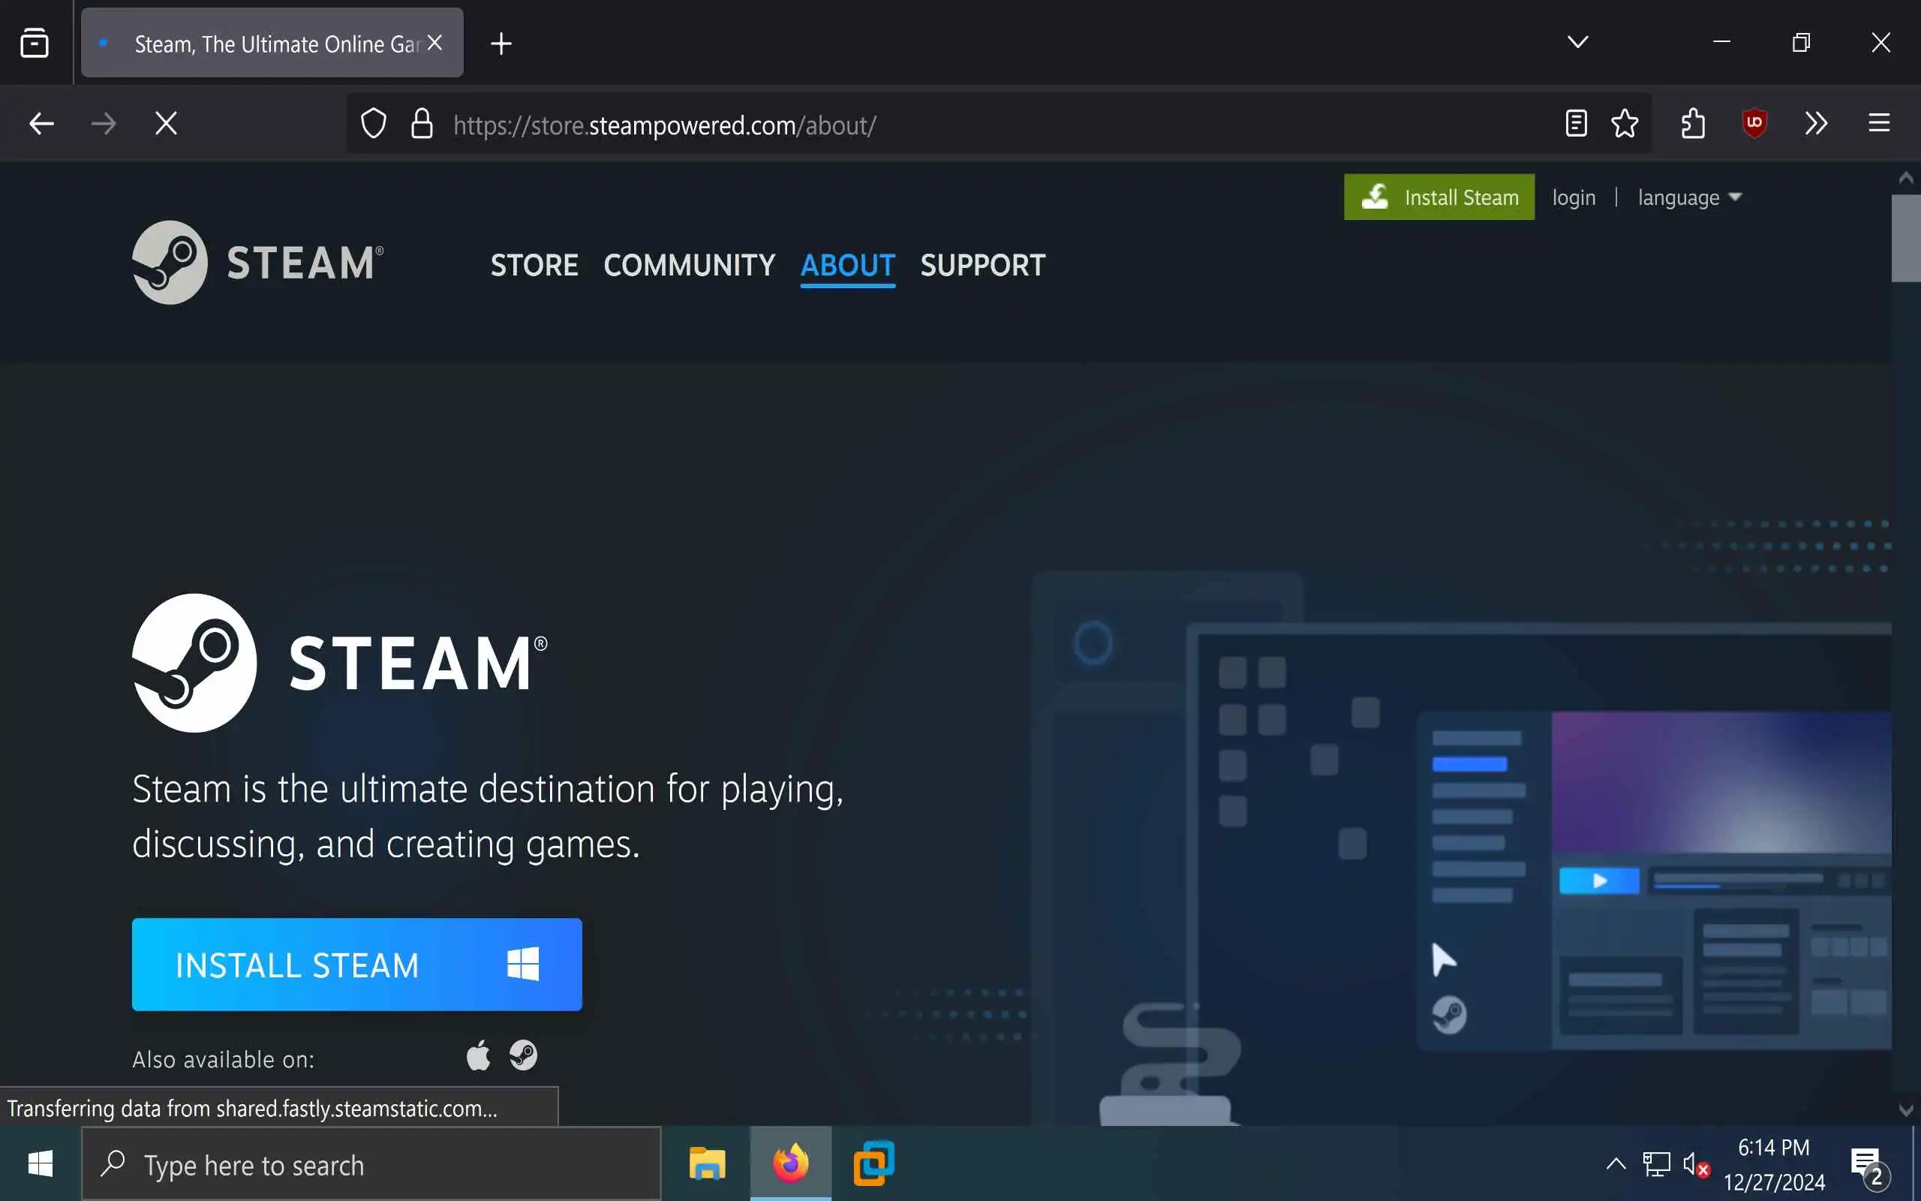Expand more tools overflow chevron in toolbar
Viewport: 1921px width, 1201px height.
pos(1816,123)
